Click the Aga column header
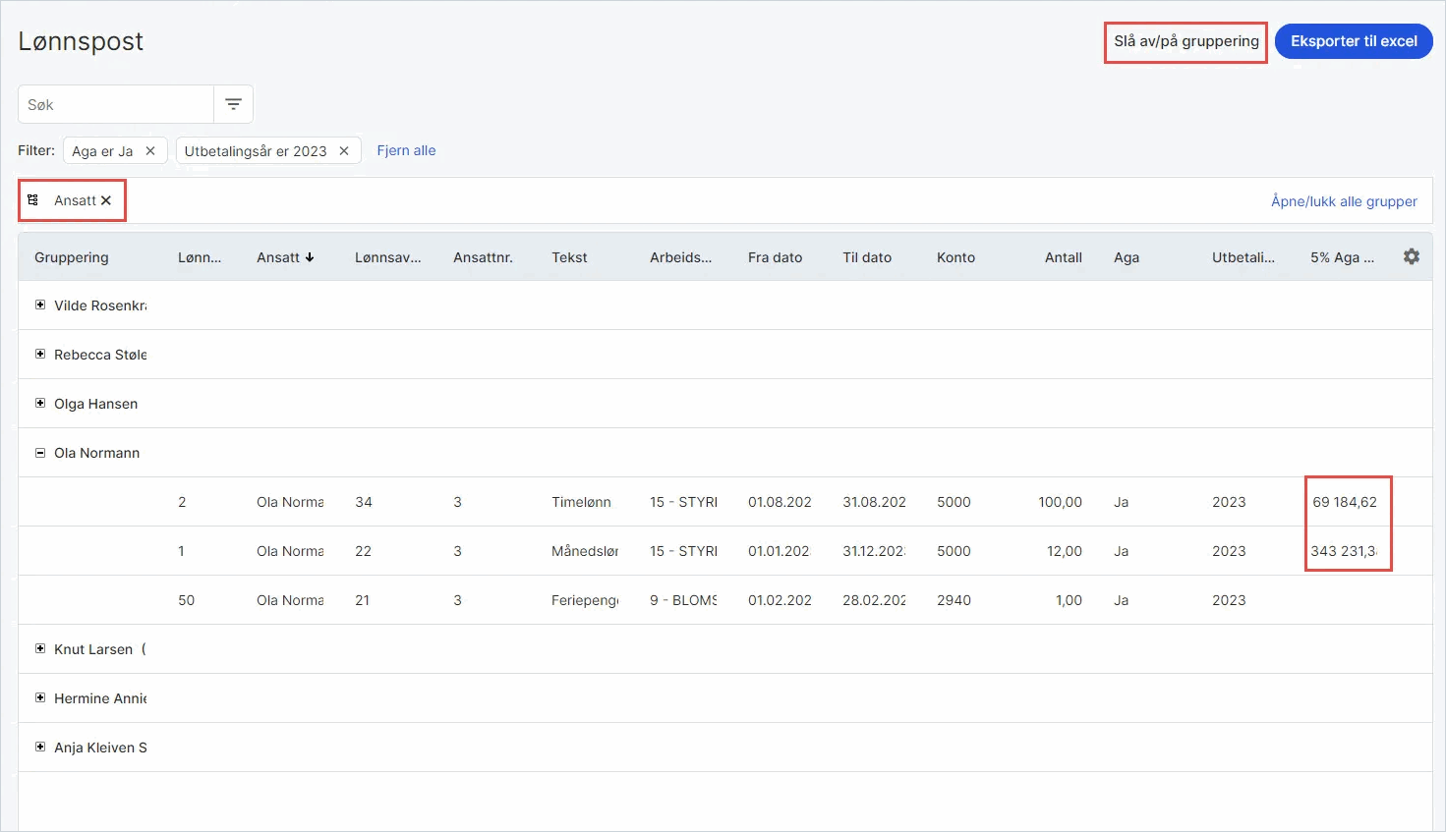 (x=1127, y=257)
